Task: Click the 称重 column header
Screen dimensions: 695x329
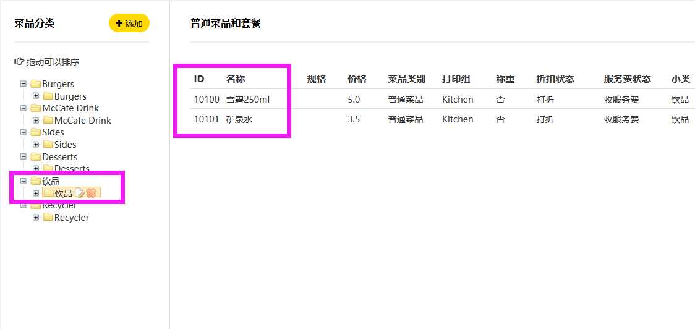Action: point(505,79)
